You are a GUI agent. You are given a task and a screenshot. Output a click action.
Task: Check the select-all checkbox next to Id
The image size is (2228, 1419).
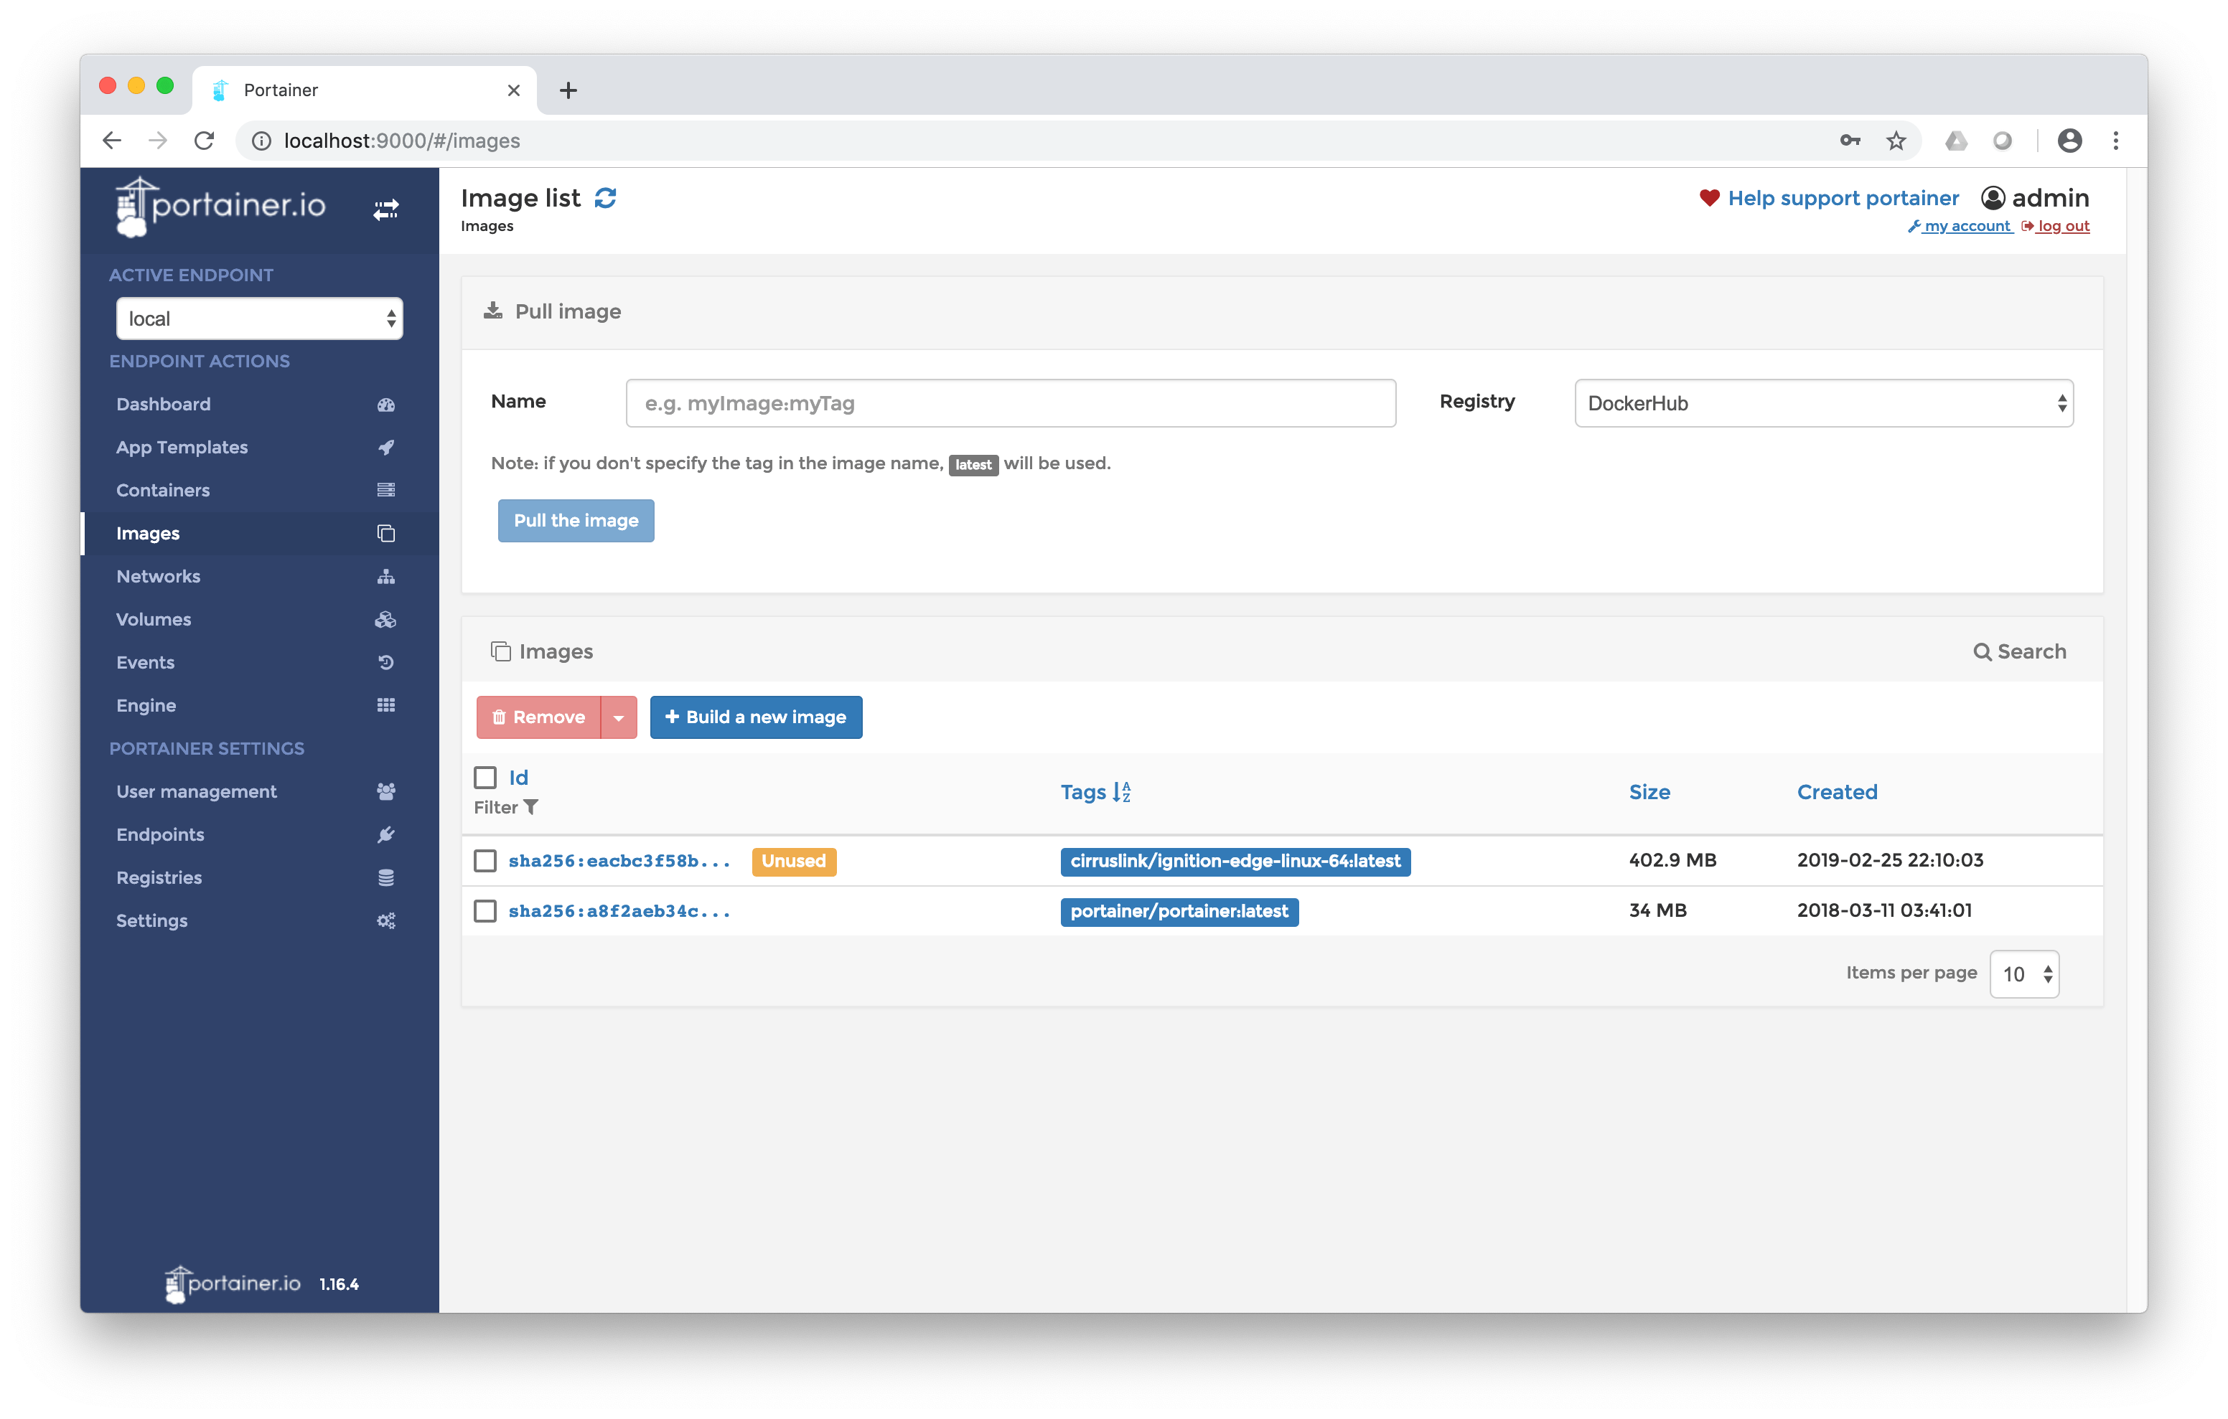pos(486,777)
